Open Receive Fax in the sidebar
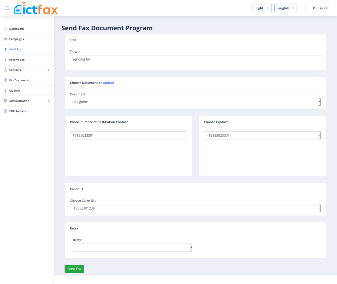 click(x=27, y=60)
